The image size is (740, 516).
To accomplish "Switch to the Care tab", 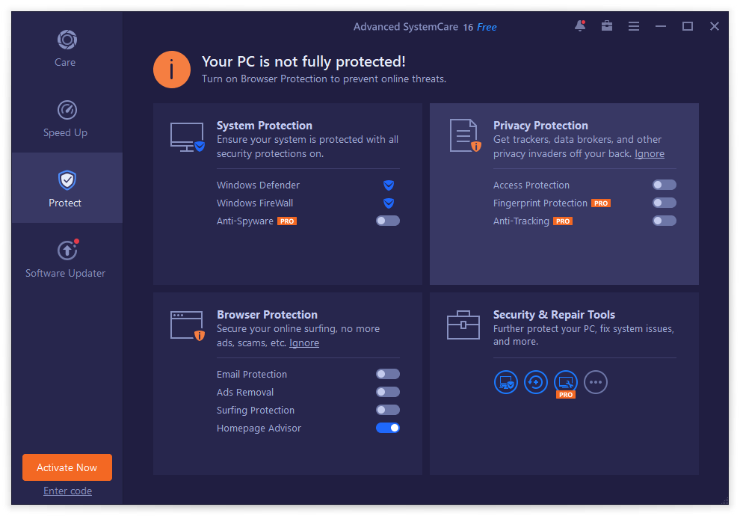I will [66, 48].
